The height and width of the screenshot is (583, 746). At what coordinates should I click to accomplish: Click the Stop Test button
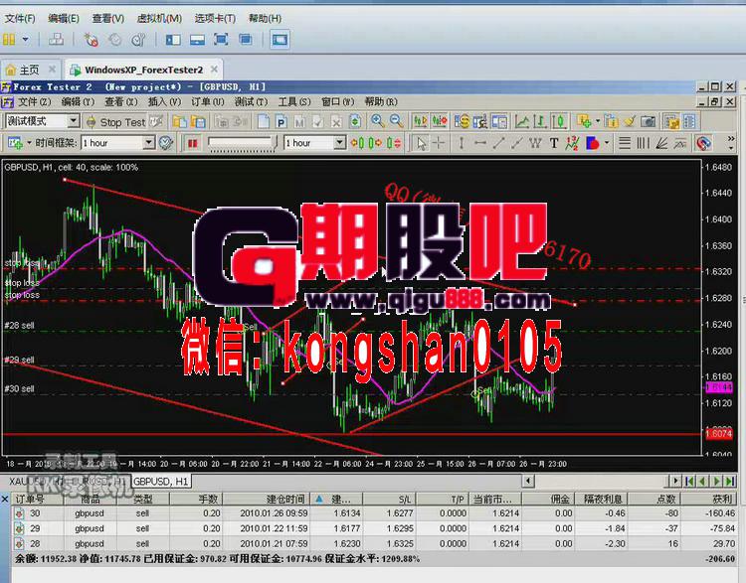click(x=116, y=122)
